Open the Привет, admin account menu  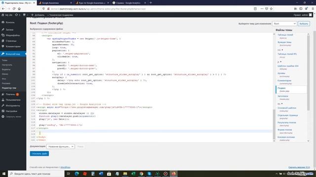(303, 15)
